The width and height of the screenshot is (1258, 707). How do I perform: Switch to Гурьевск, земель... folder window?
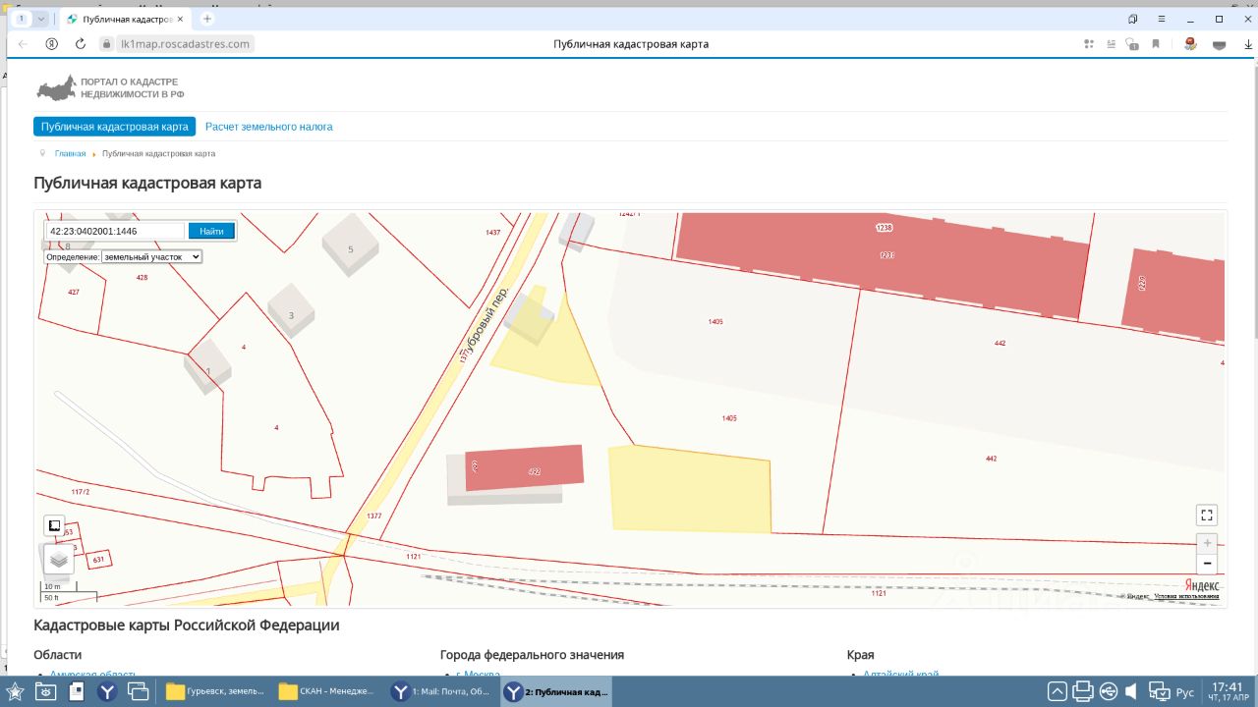[214, 691]
